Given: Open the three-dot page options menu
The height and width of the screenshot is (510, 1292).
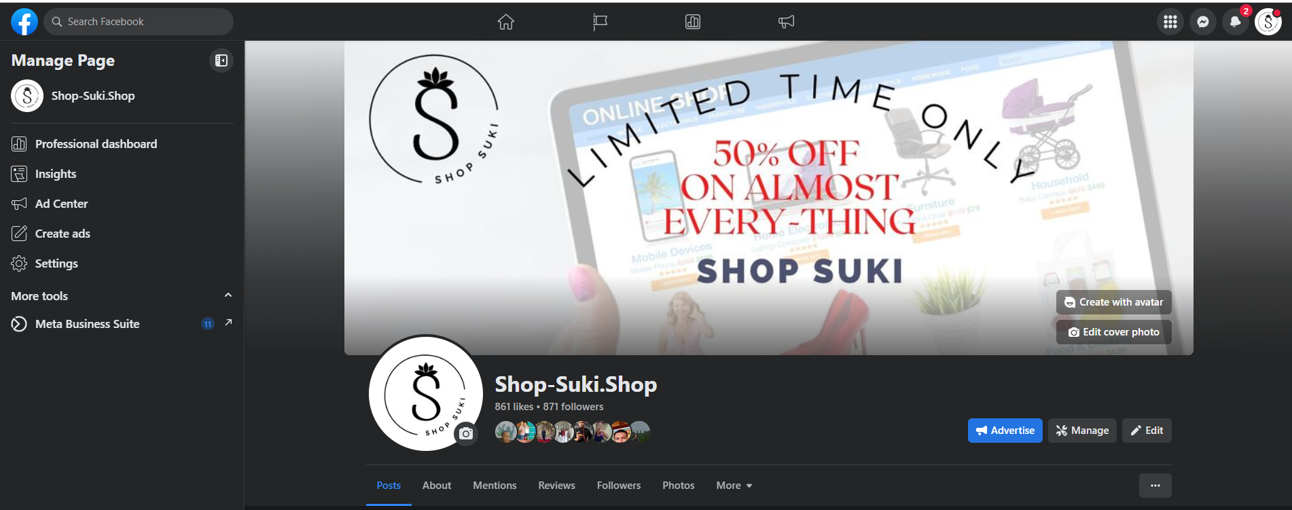Looking at the screenshot, I should click(1155, 486).
